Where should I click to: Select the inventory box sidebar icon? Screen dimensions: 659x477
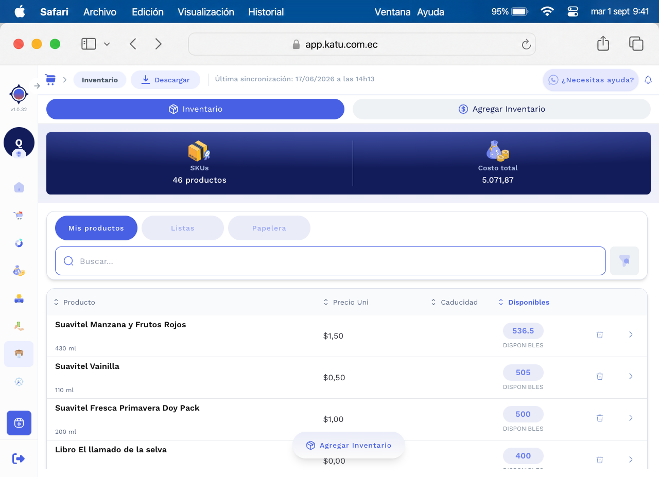[x=19, y=354]
